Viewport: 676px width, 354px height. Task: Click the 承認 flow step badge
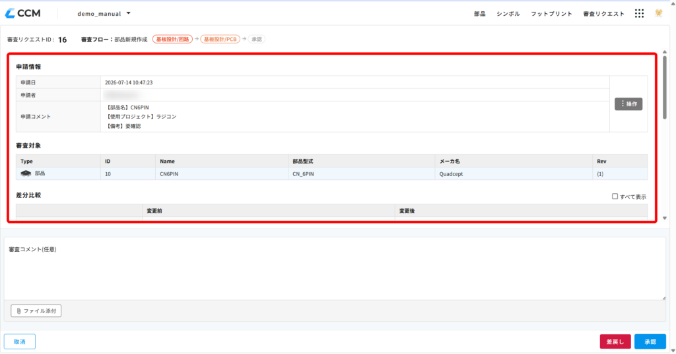[x=257, y=39]
